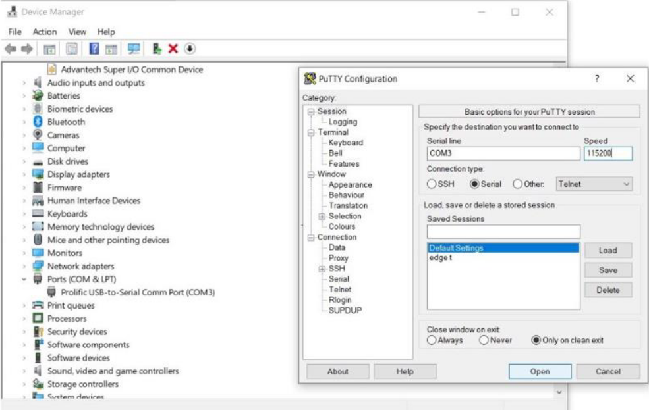Select Default Settings in saved sessions list
649x410 pixels.
click(x=503, y=248)
